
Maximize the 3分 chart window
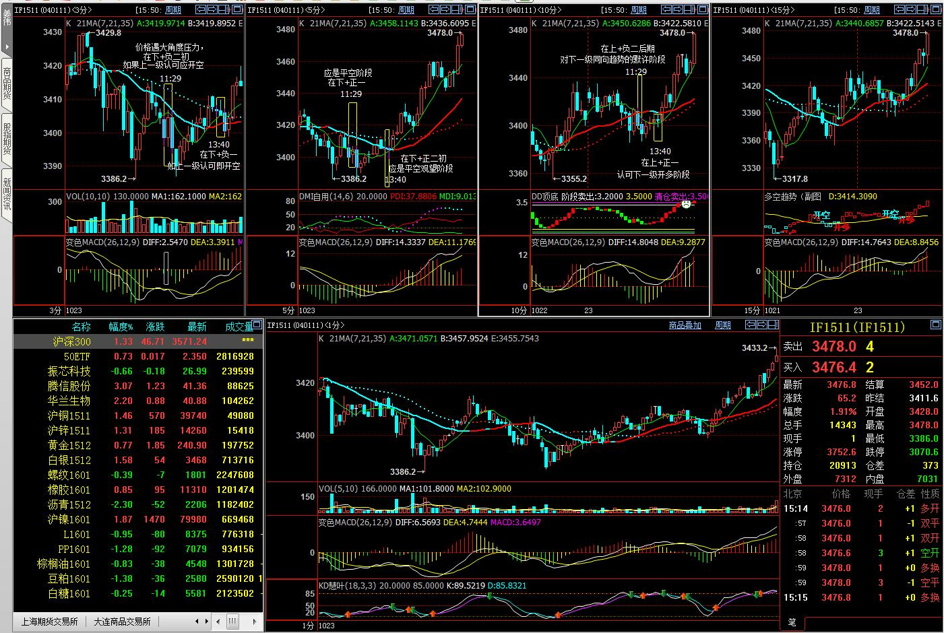pyautogui.click(x=237, y=9)
